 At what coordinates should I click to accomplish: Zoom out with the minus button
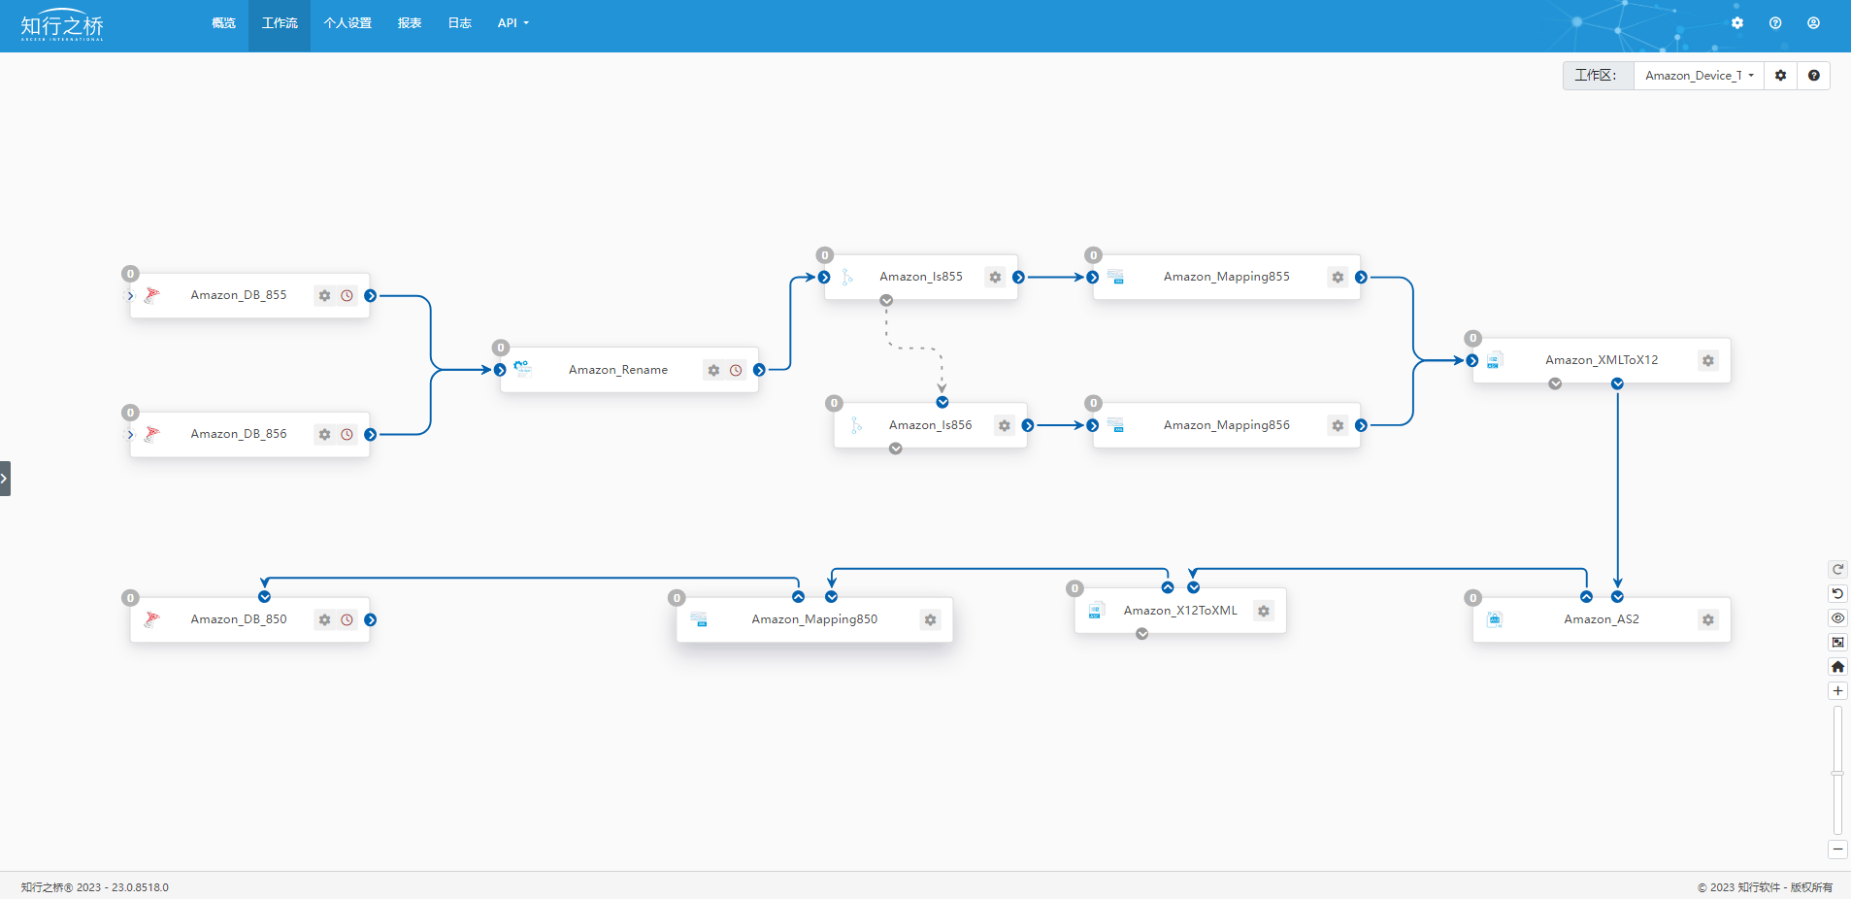click(1837, 849)
